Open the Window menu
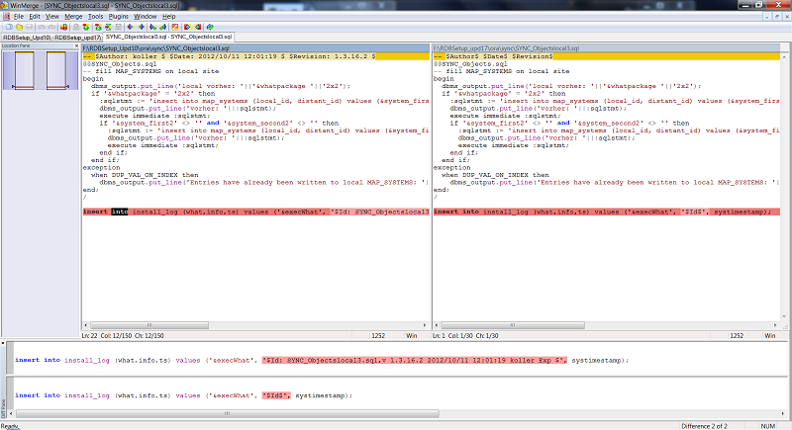This screenshot has height=430, width=792. pyautogui.click(x=148, y=17)
